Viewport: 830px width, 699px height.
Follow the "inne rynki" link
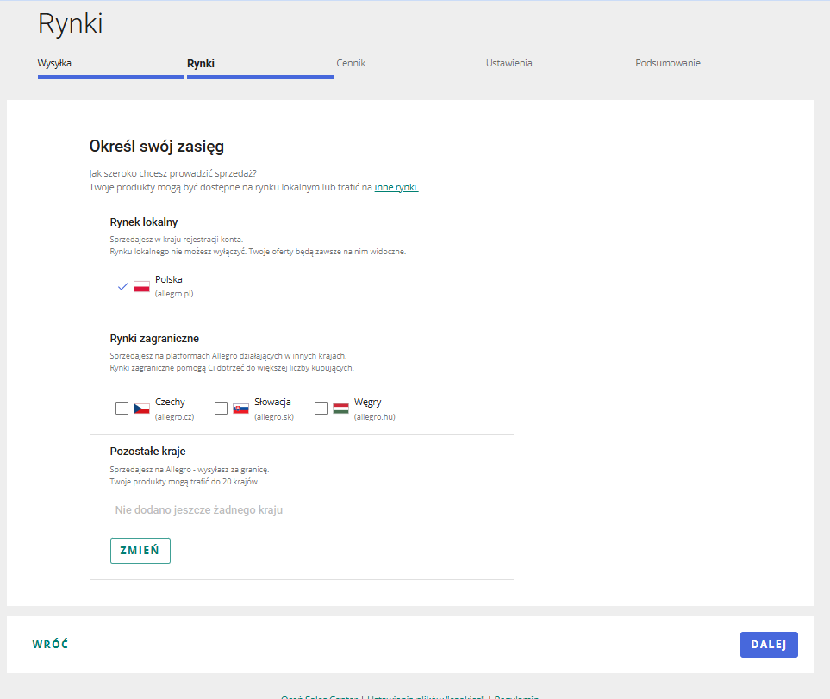396,187
